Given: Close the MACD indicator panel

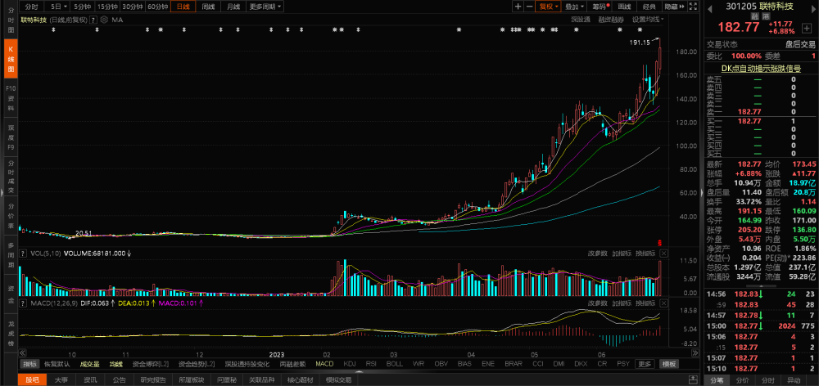Looking at the screenshot, I should coord(664,303).
